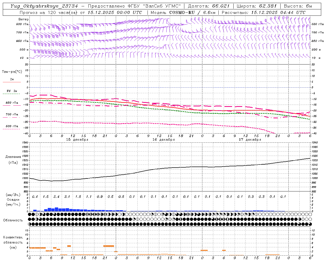Click 'Прогноз на 120 часа(ов)' forecast header
The height and width of the screenshot is (260, 325).
coord(49,12)
